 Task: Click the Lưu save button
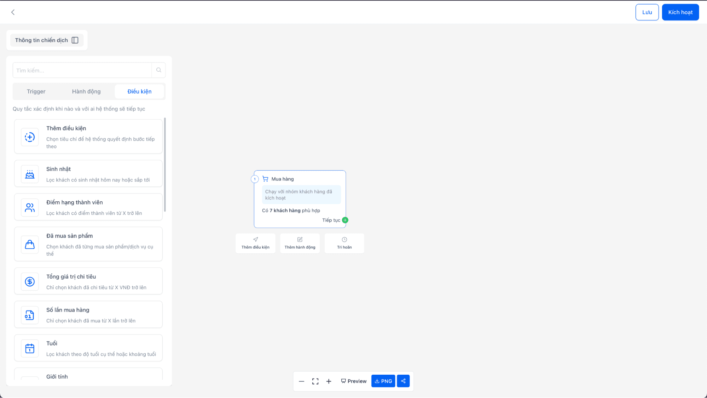(x=647, y=12)
